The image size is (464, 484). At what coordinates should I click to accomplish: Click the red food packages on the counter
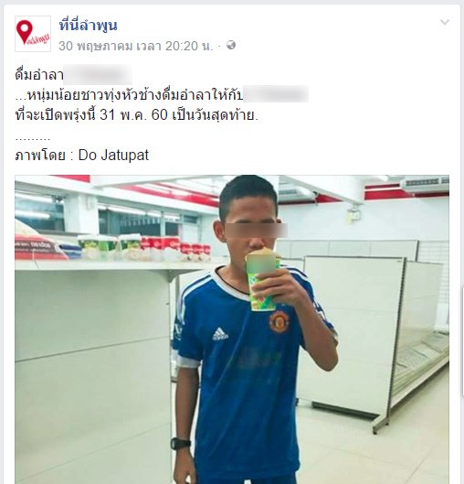tap(176, 248)
